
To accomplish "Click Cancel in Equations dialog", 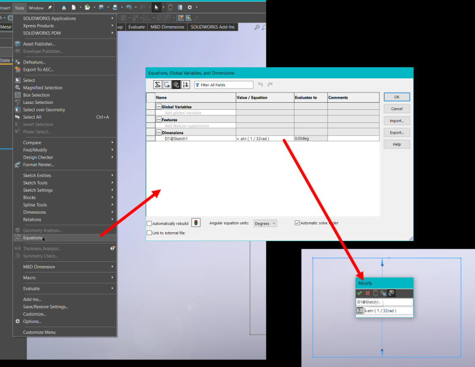I will click(397, 109).
